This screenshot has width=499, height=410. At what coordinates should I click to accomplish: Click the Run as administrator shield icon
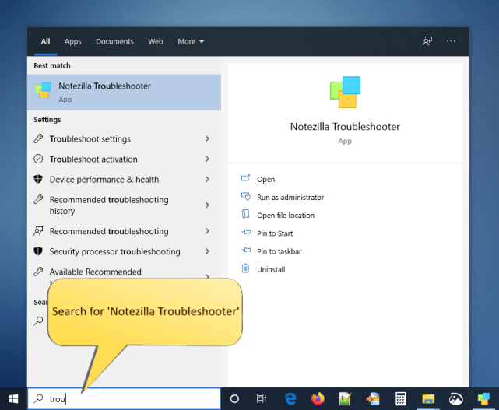(246, 196)
